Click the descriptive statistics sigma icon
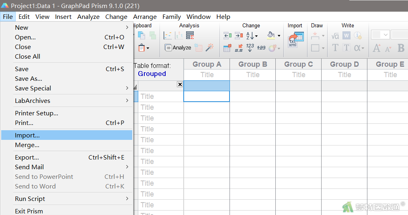 tap(190, 35)
